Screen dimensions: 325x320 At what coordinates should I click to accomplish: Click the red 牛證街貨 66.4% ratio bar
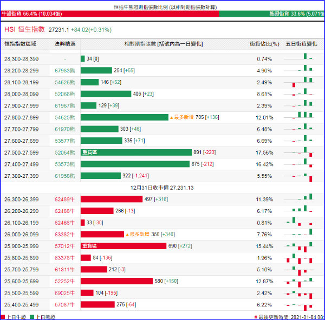pos(109,14)
